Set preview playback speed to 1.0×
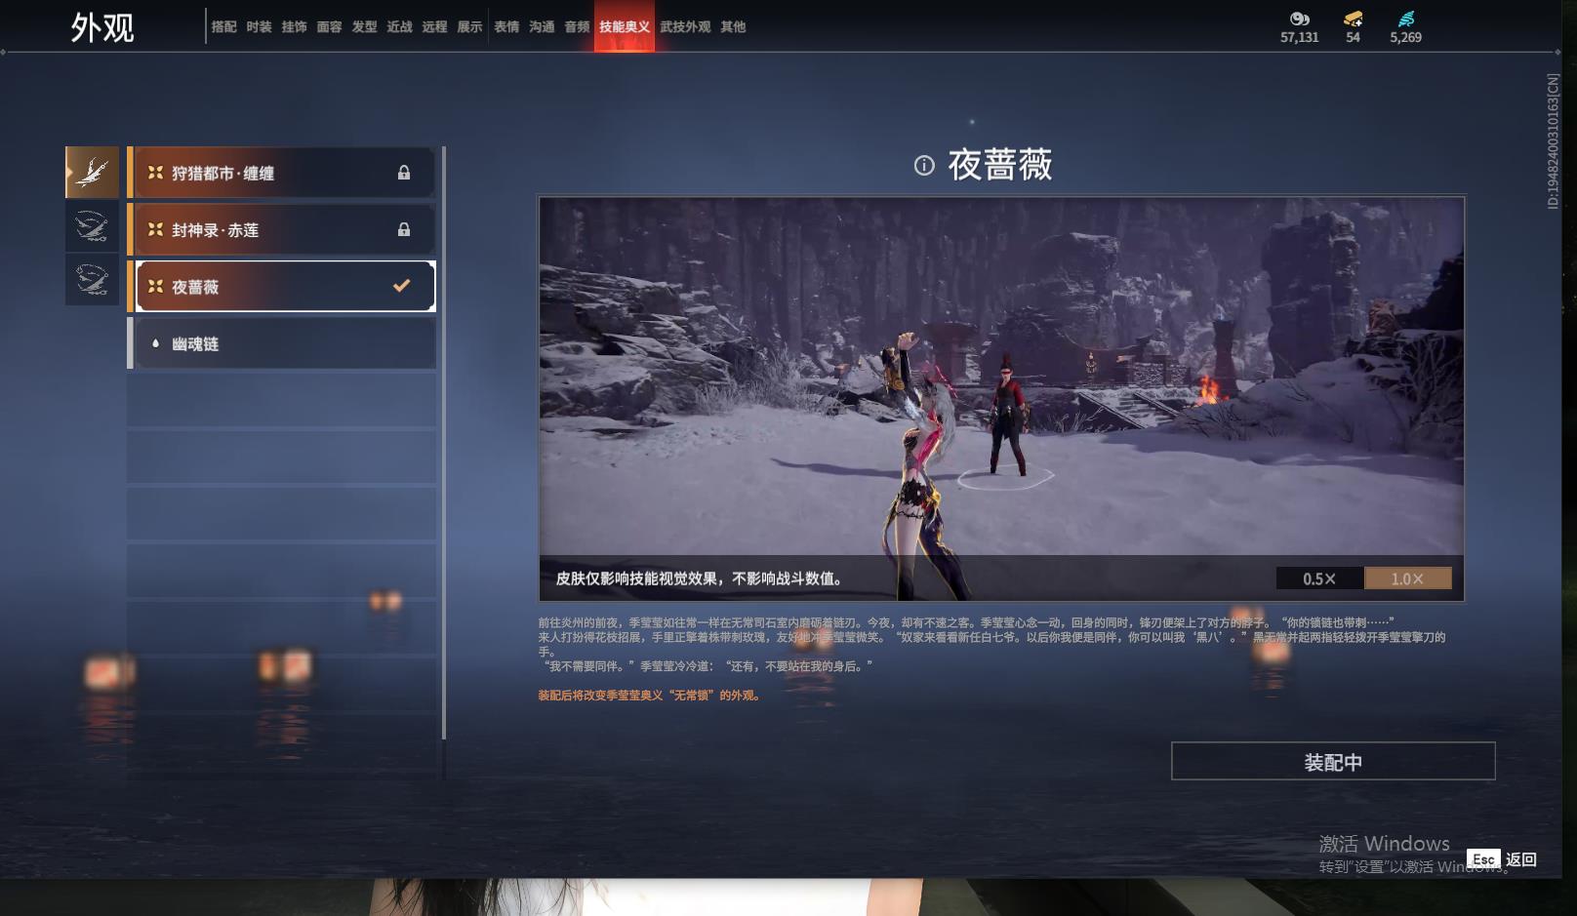 (x=1407, y=578)
